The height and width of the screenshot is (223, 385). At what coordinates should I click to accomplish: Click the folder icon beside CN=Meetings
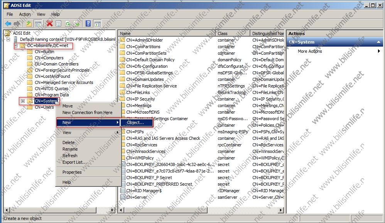(122, 106)
